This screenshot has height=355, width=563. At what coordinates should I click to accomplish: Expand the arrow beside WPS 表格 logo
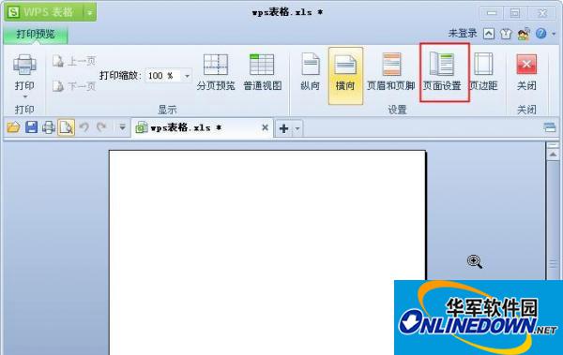(90, 12)
